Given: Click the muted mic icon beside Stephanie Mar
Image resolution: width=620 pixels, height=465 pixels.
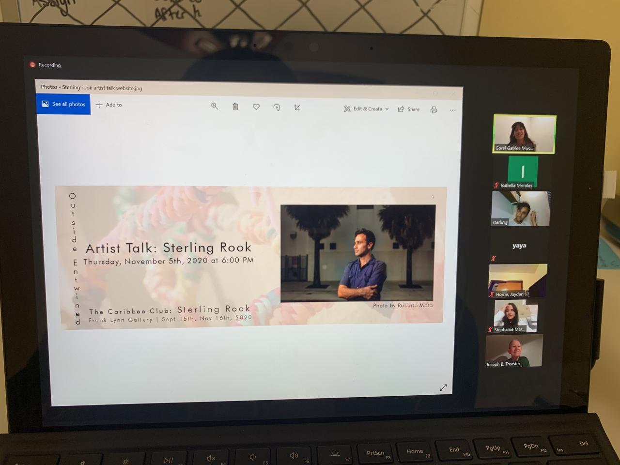Looking at the screenshot, I should 490,329.
